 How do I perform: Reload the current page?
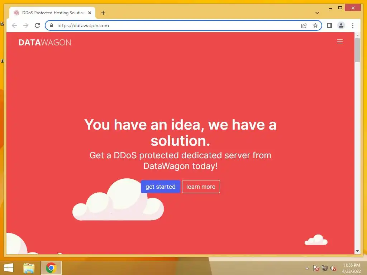(37, 25)
